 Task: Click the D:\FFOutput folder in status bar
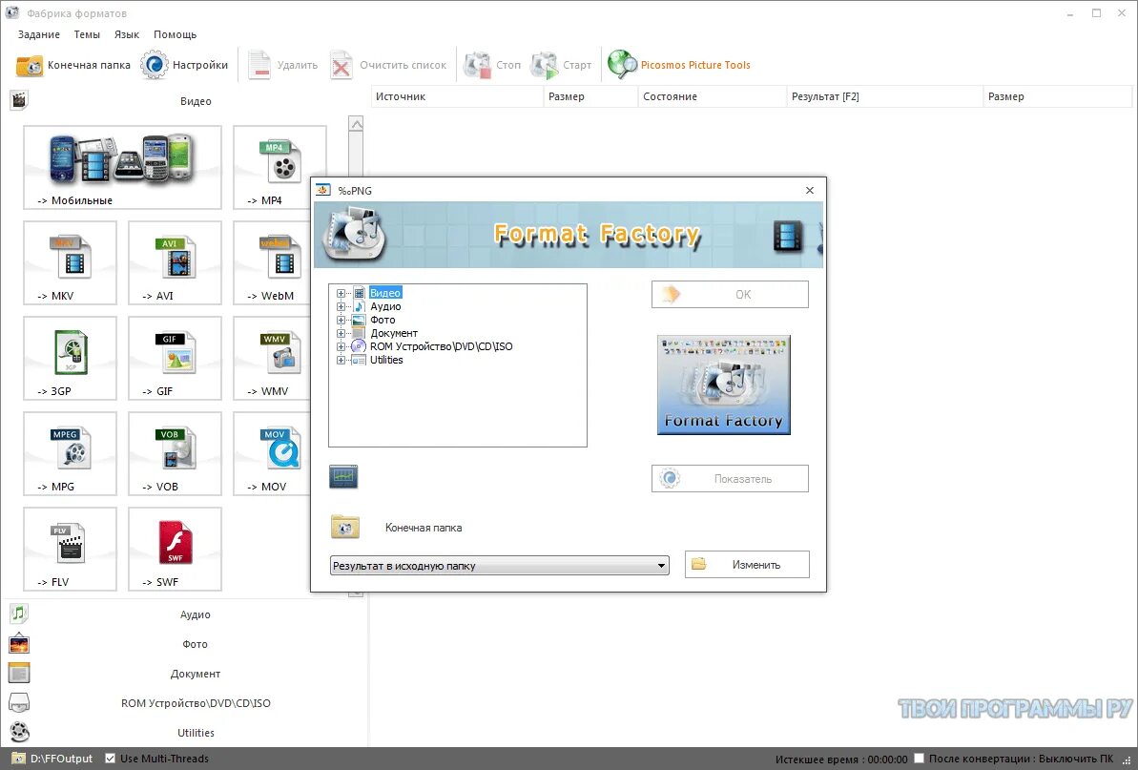coord(53,759)
